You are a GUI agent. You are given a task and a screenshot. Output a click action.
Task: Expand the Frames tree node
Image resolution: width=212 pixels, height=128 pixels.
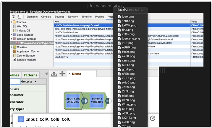pyautogui.click(x=12, y=22)
